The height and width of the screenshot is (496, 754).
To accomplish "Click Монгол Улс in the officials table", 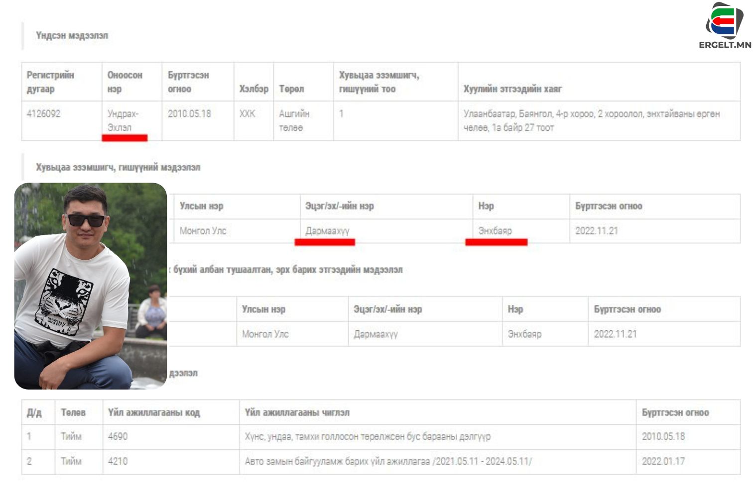I will tap(265, 334).
